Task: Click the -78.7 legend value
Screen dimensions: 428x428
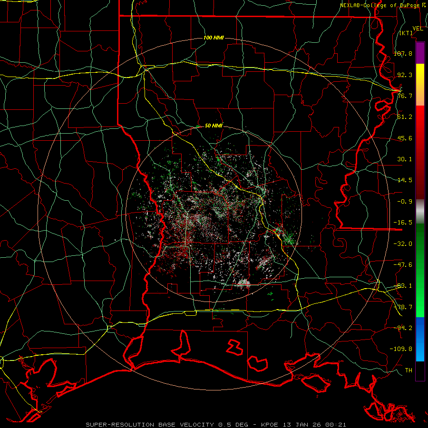Action: (x=403, y=307)
